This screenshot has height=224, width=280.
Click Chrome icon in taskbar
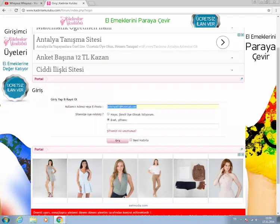59,220
